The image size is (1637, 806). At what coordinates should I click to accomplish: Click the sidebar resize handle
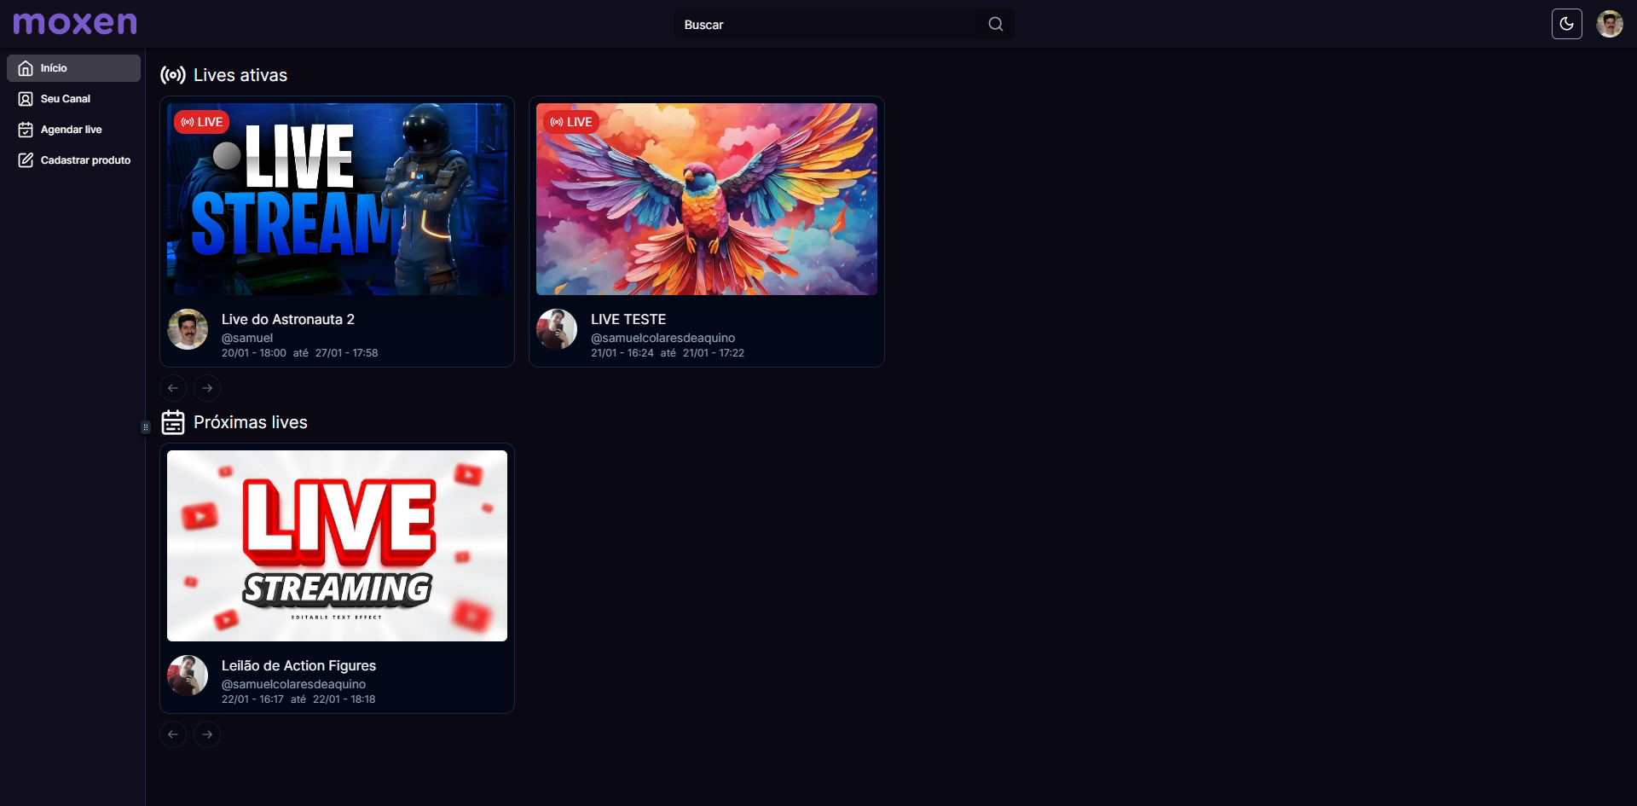click(x=146, y=427)
